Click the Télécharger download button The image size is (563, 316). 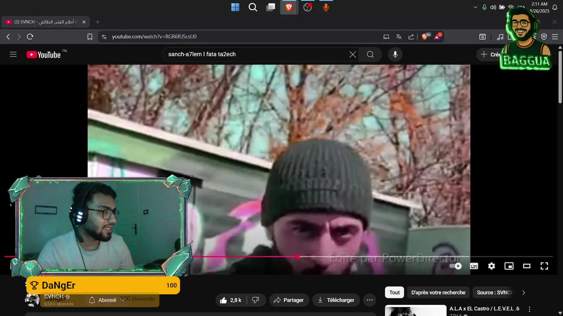(x=336, y=300)
